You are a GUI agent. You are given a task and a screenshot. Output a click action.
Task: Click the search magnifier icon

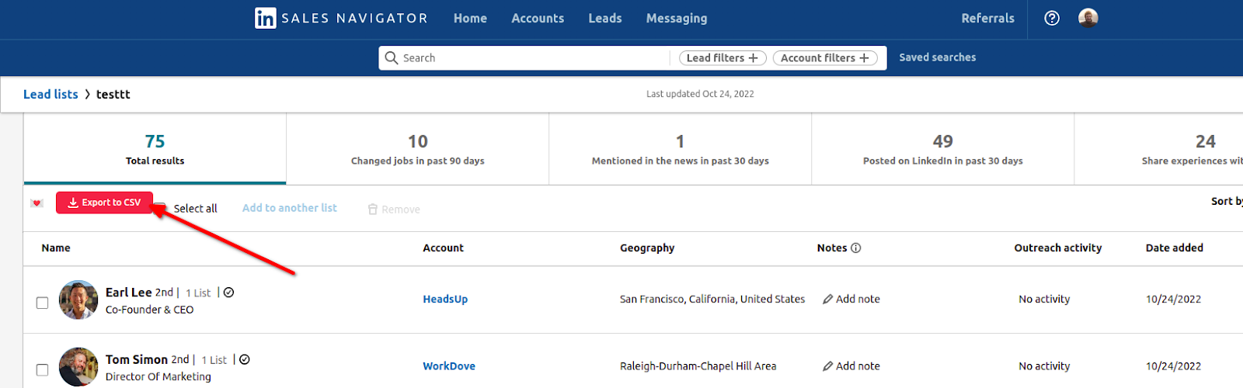pyautogui.click(x=392, y=57)
